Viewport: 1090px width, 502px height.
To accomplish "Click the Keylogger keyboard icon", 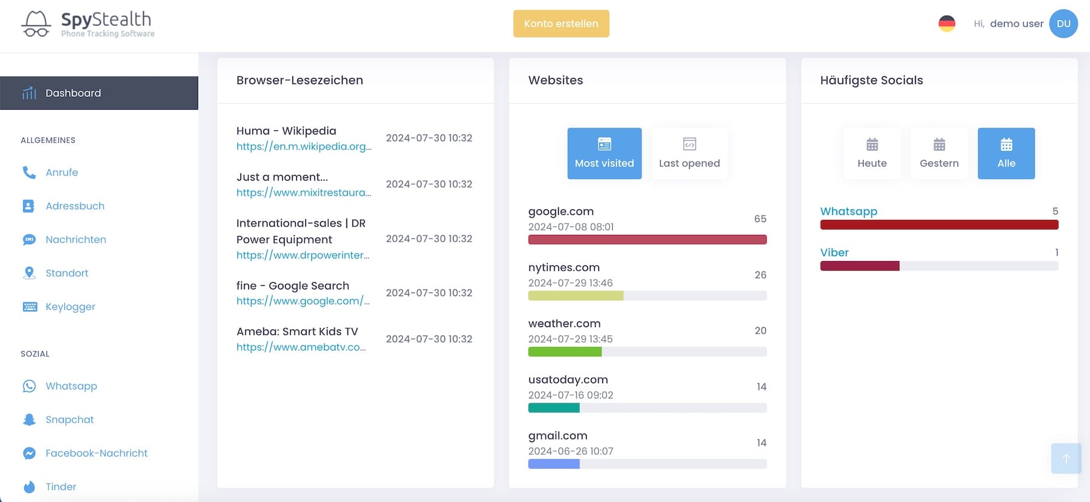I will (x=30, y=306).
